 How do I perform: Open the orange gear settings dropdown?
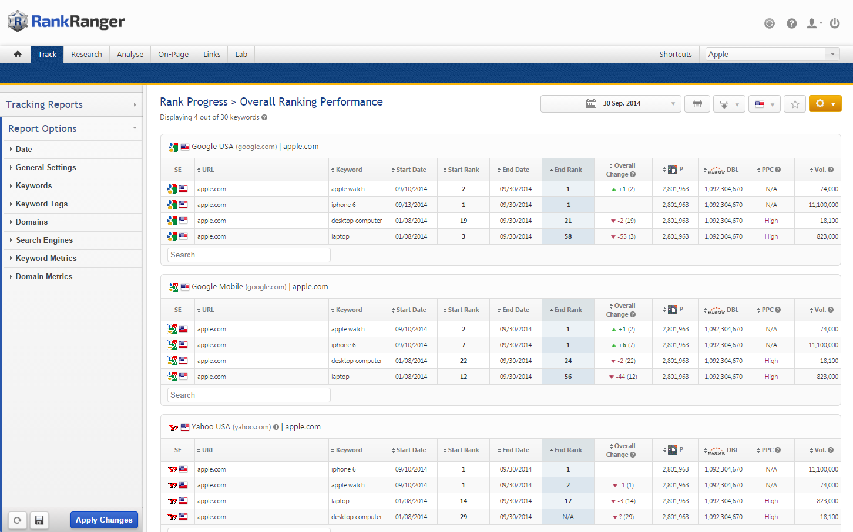pyautogui.click(x=825, y=104)
